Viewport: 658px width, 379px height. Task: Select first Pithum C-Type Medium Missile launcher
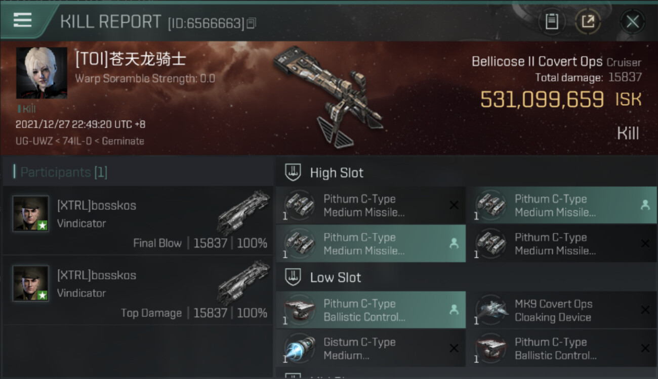pyautogui.click(x=371, y=206)
